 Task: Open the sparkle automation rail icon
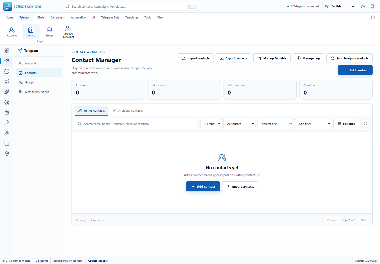pos(7,92)
